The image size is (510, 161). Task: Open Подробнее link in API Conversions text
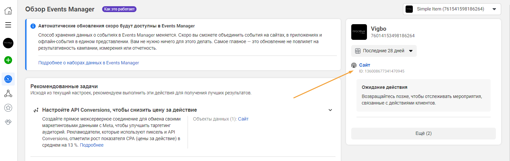[92, 145]
